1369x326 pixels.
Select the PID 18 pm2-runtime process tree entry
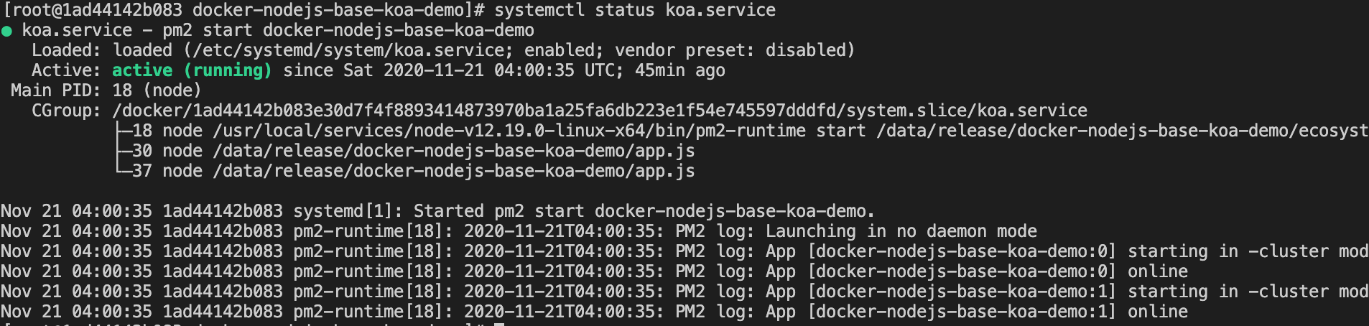point(740,131)
